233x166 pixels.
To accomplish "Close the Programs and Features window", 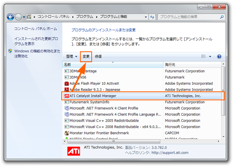I will (219, 7).
